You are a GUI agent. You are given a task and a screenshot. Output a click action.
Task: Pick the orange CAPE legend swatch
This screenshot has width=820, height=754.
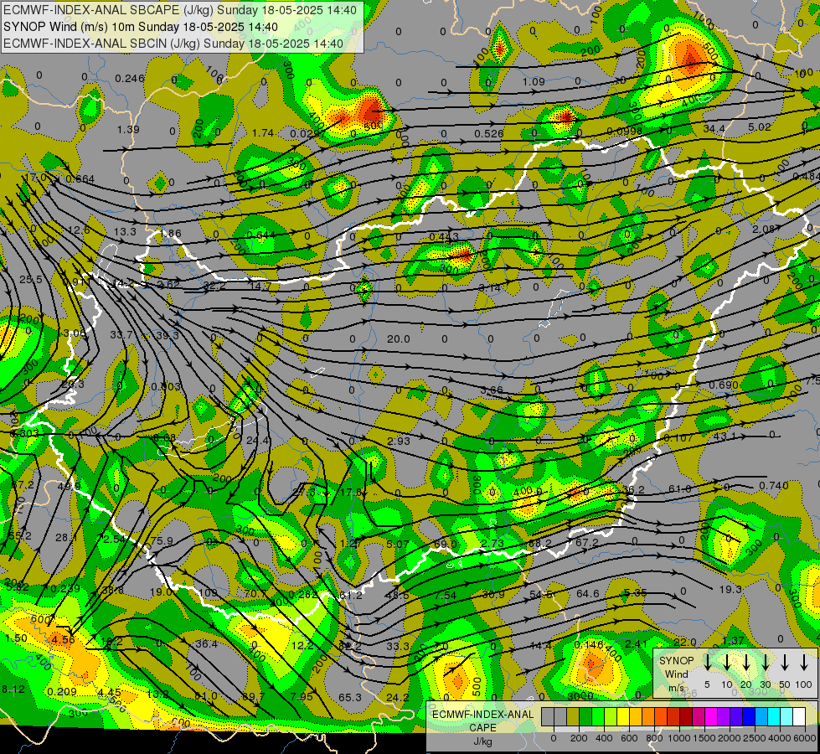pos(648,717)
